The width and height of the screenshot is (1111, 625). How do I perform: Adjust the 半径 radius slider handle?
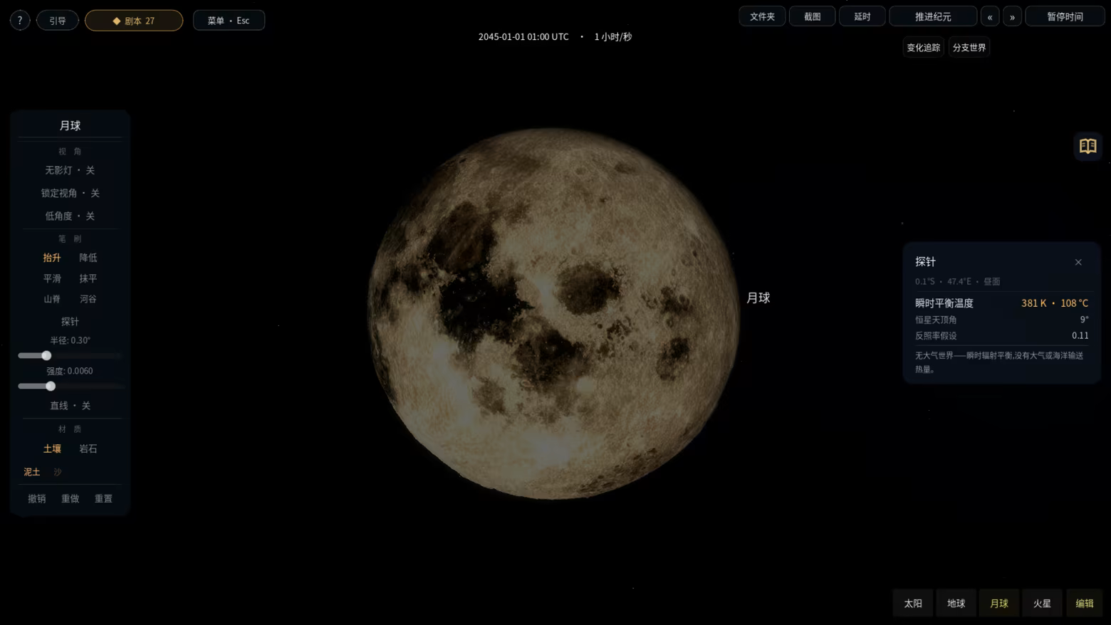pos(46,355)
